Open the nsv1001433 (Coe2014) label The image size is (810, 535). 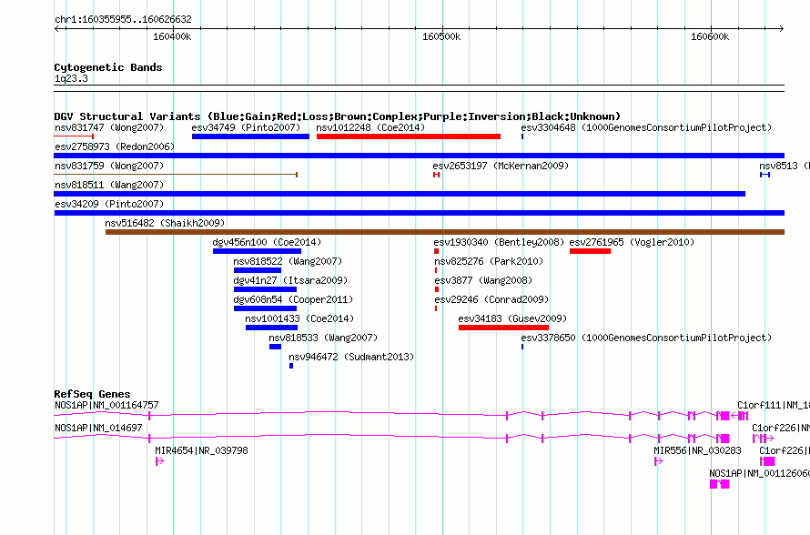pos(299,318)
